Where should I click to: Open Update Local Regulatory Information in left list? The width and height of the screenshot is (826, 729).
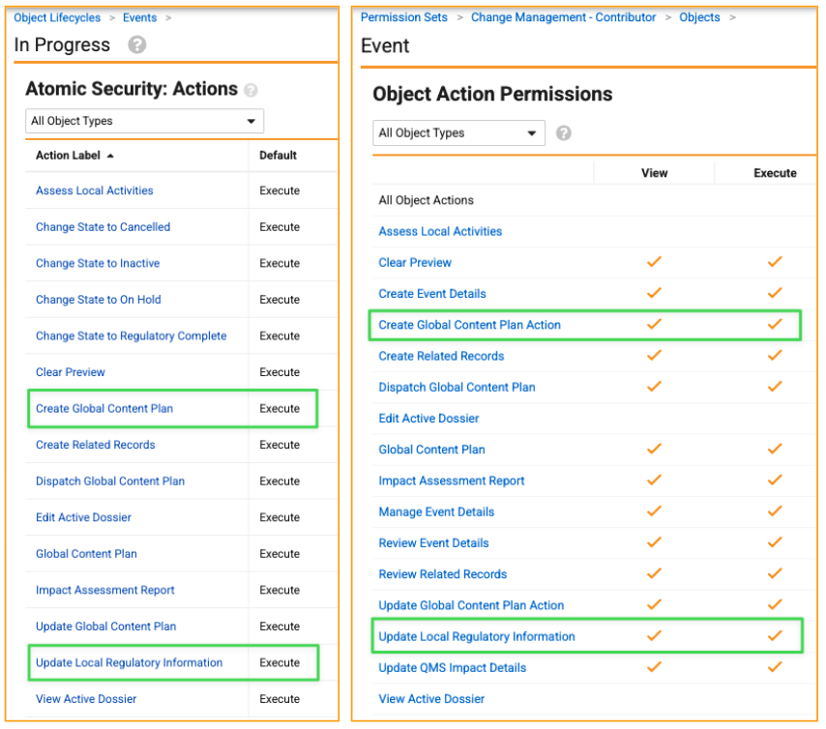tap(129, 662)
